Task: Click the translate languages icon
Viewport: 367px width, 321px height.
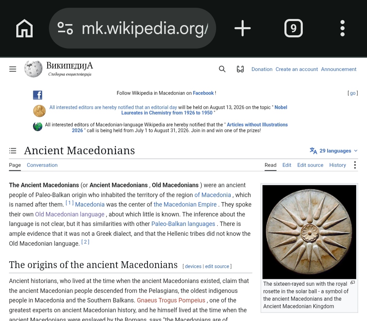Action: point(313,151)
